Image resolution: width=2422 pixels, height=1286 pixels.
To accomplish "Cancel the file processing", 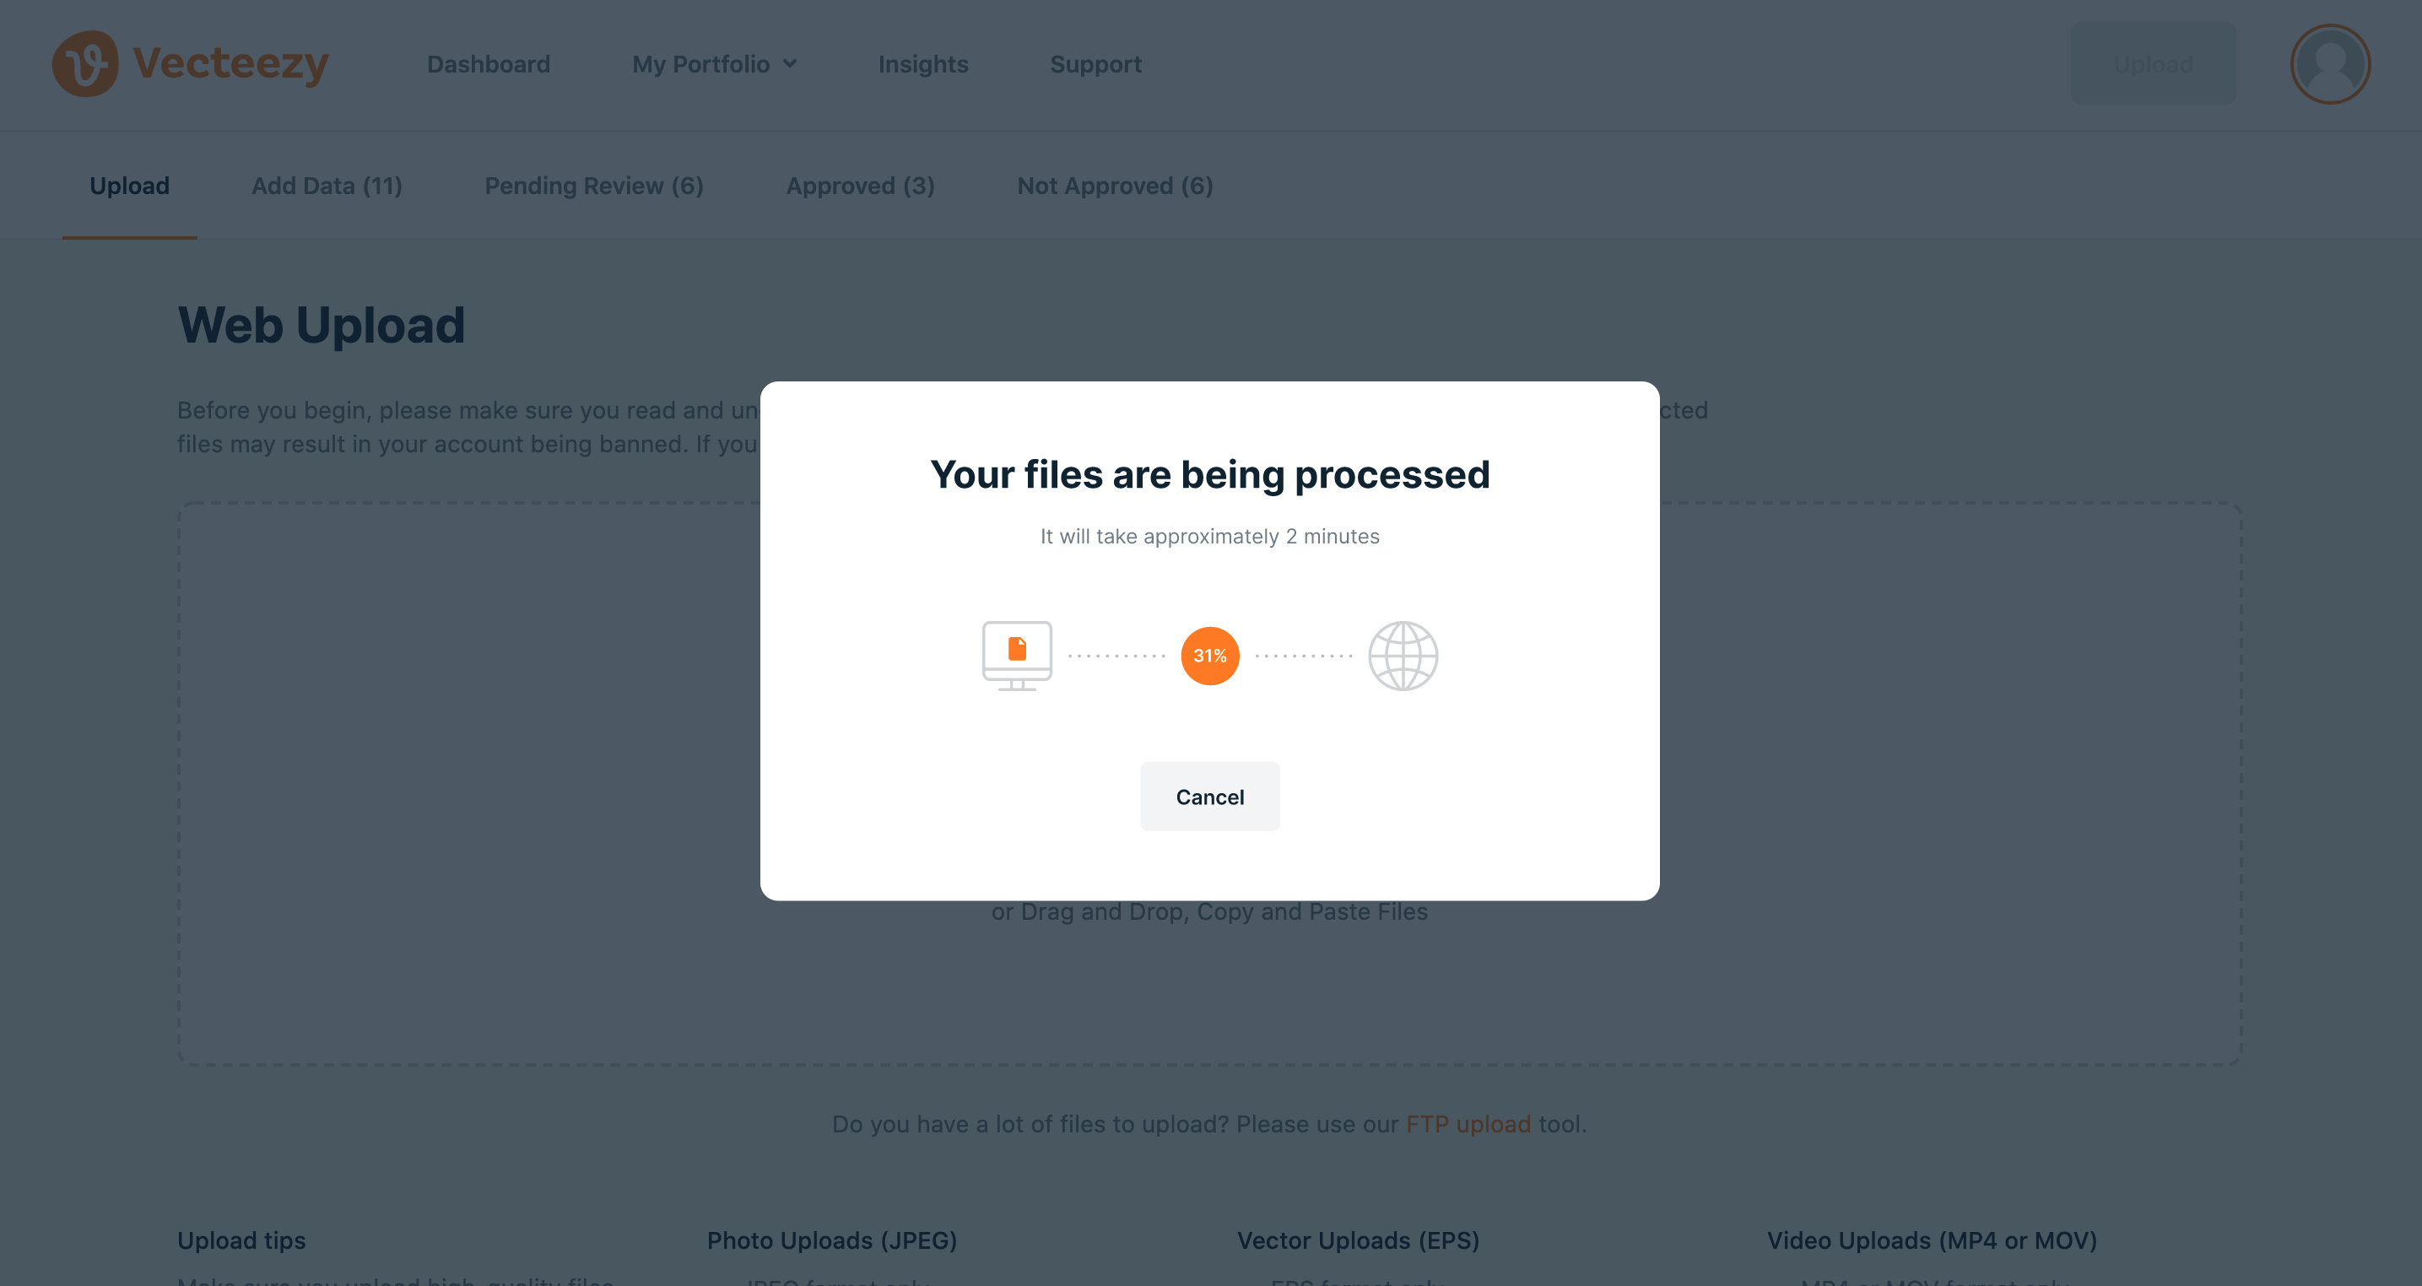I will coord(1210,797).
